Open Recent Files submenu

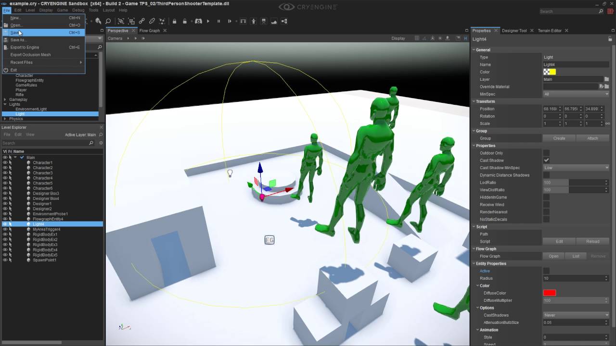click(43, 62)
